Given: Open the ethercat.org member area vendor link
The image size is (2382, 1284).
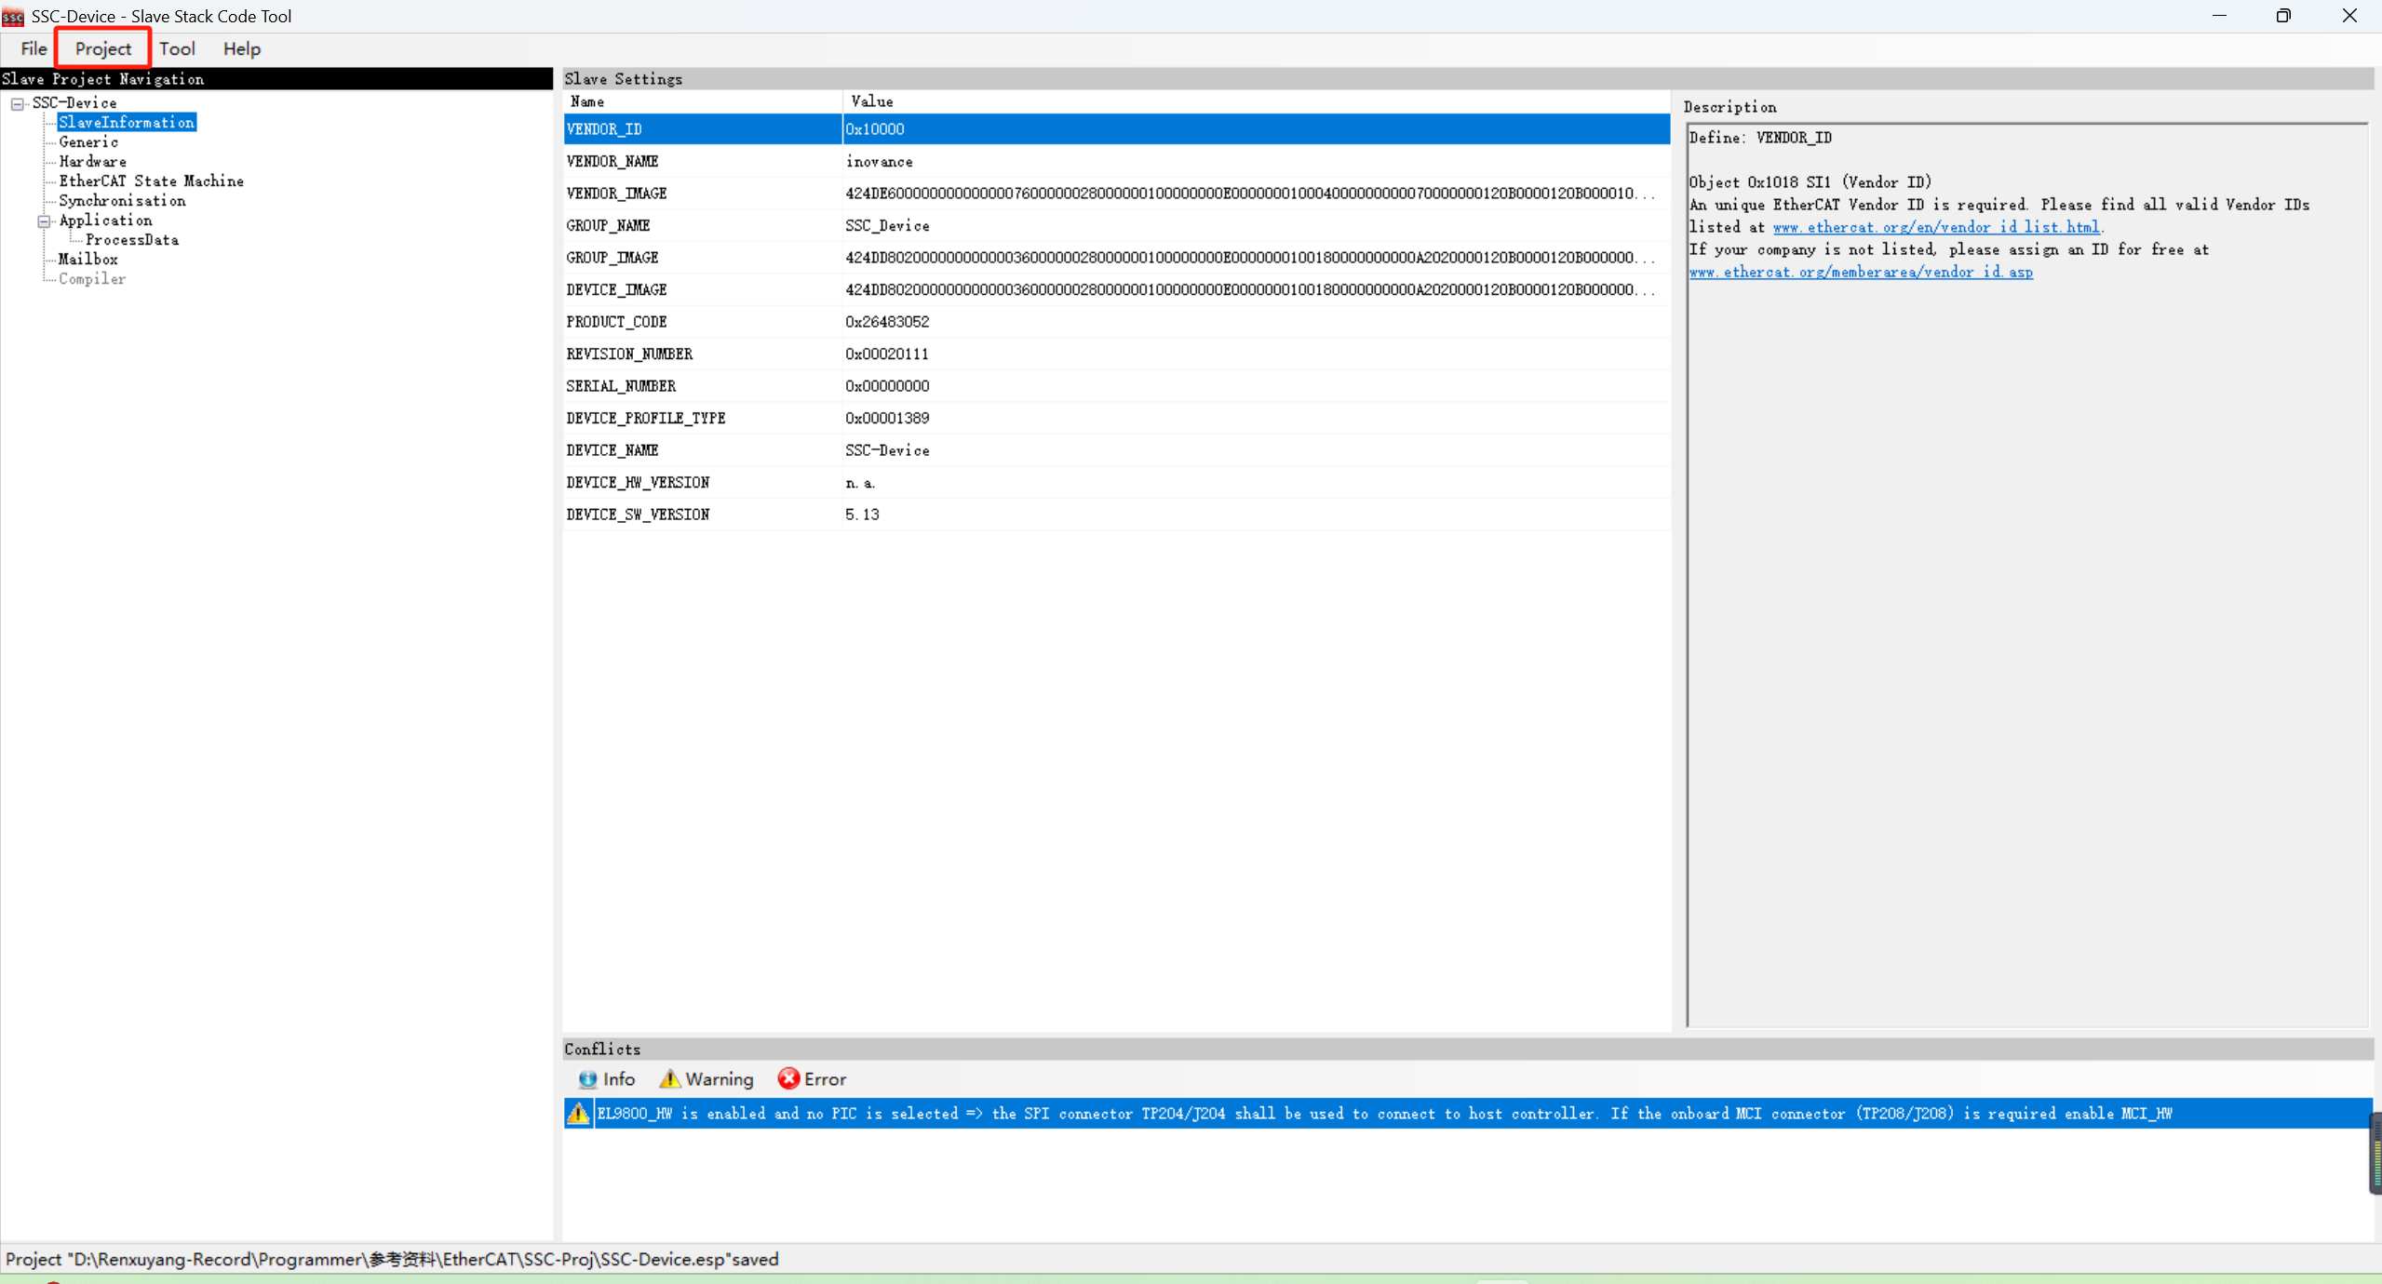Looking at the screenshot, I should pos(1863,272).
